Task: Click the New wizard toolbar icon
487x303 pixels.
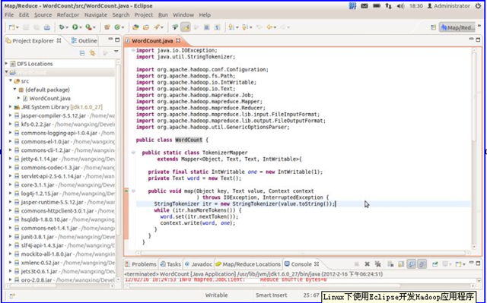Action: coord(12,27)
